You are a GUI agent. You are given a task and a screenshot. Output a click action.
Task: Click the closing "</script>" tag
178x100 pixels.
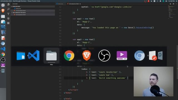[x=73, y=90]
